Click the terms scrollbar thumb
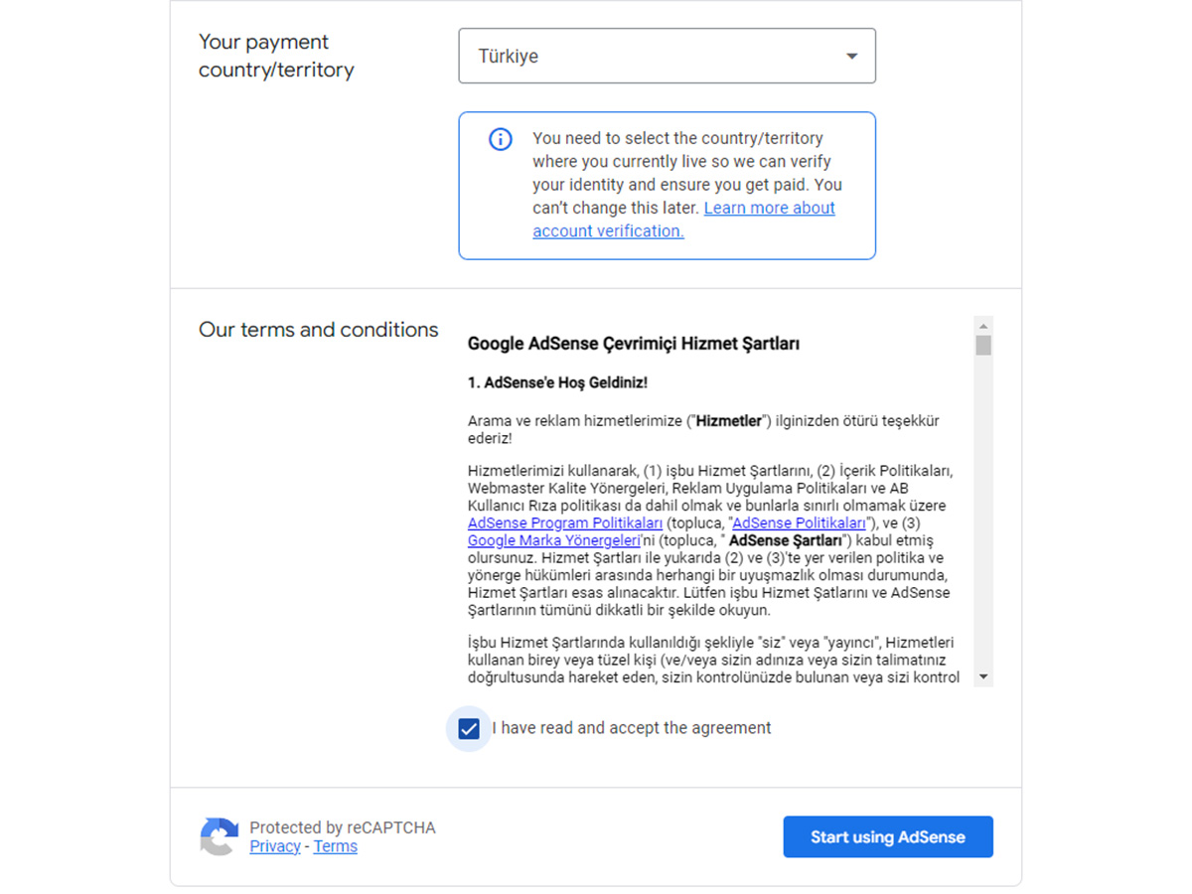Image resolution: width=1192 pixels, height=894 pixels. tap(983, 345)
